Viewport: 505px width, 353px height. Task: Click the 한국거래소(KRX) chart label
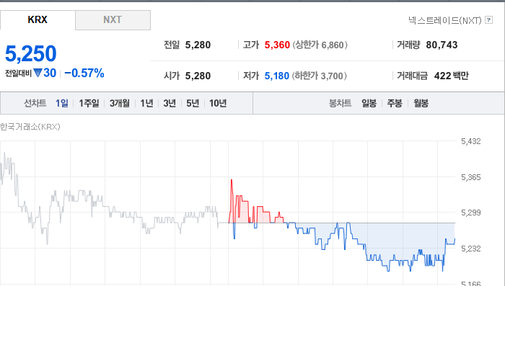[30, 127]
